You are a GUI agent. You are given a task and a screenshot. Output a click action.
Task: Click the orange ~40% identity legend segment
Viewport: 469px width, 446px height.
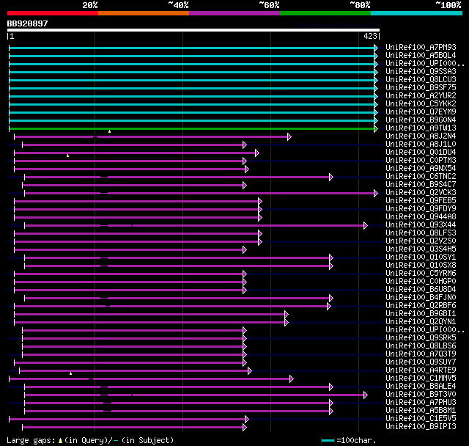(x=144, y=13)
